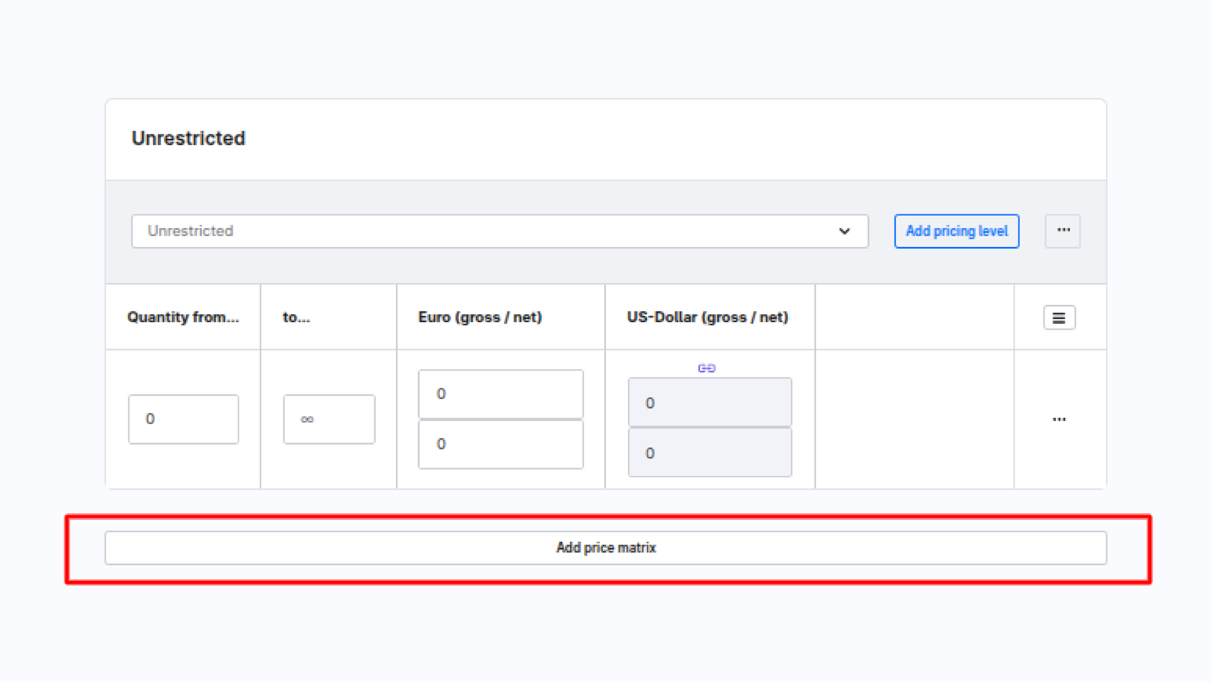Image resolution: width=1212 pixels, height=682 pixels.
Task: Focus the Euro net price field
Action: (x=501, y=445)
